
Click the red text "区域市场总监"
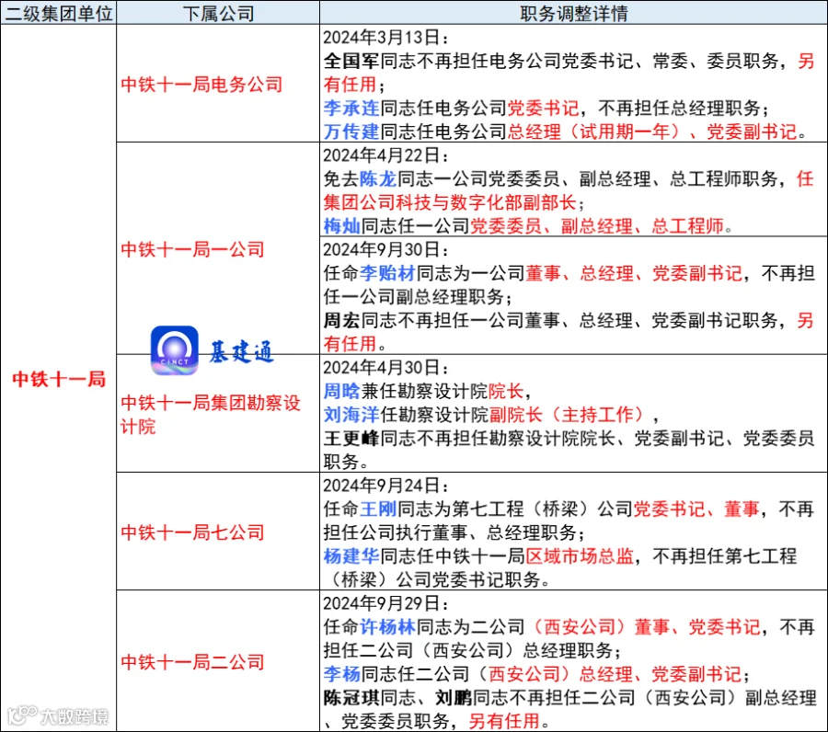580,556
